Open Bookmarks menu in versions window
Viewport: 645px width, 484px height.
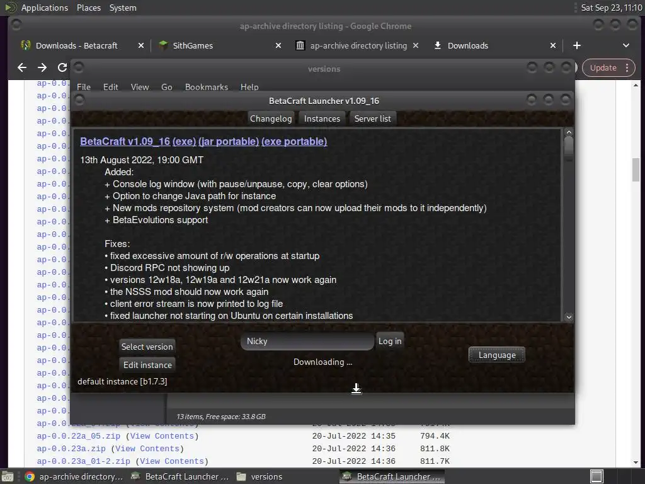(x=207, y=87)
